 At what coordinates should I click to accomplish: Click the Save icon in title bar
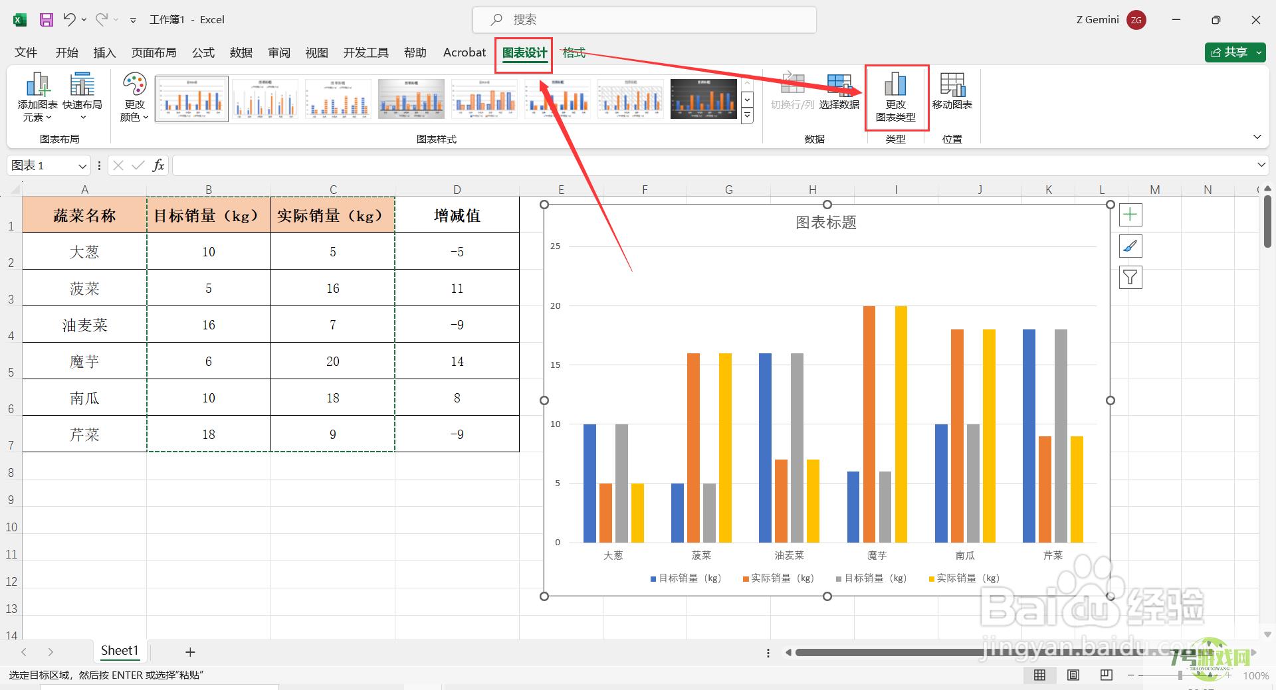(47, 20)
